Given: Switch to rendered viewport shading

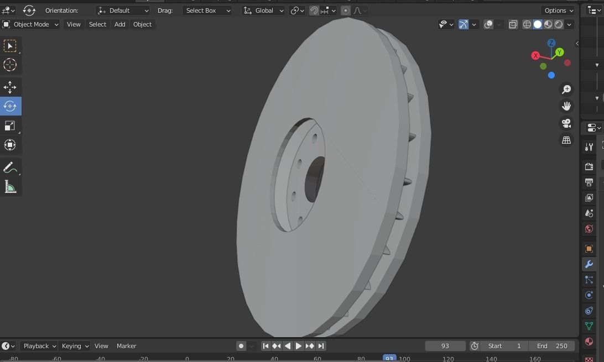Looking at the screenshot, I should point(559,24).
